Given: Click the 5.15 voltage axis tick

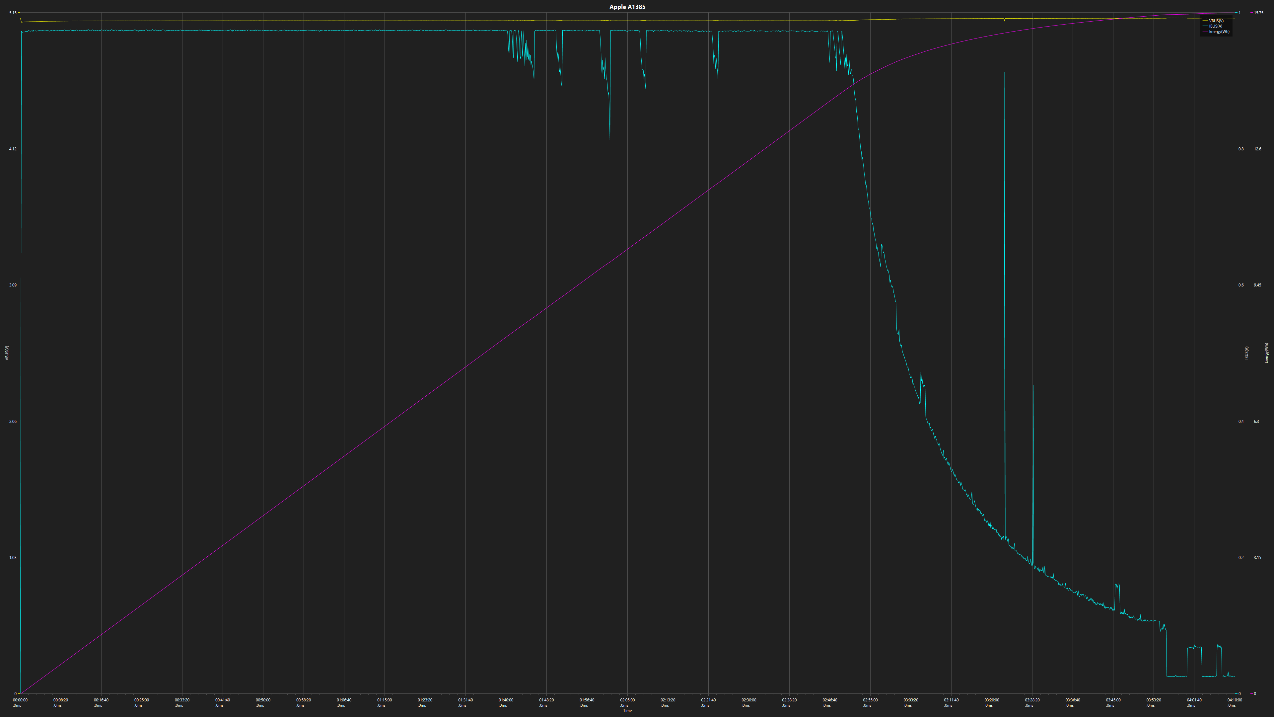Looking at the screenshot, I should [x=13, y=13].
